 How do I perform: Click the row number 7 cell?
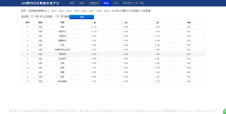(x=27, y=54)
